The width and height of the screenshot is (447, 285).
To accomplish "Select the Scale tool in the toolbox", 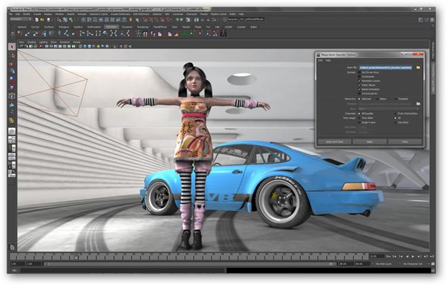I will pos(12,87).
